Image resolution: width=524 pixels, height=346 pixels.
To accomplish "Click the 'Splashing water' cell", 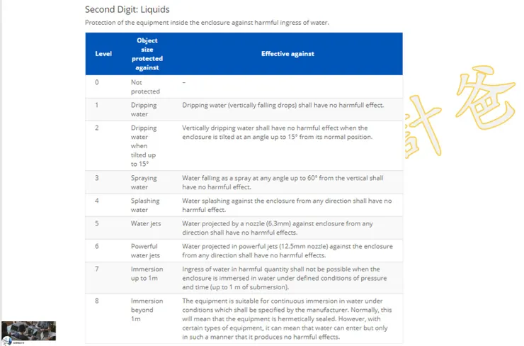I will [x=146, y=205].
